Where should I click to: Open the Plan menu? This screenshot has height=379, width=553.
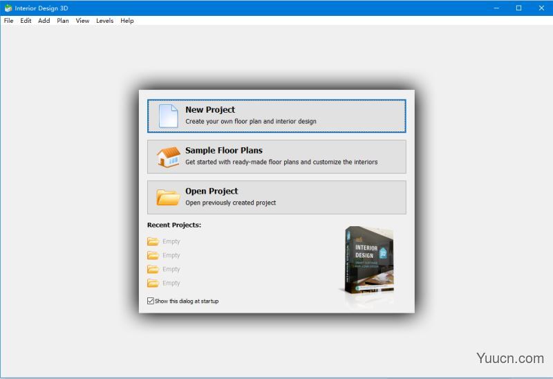[x=63, y=21]
